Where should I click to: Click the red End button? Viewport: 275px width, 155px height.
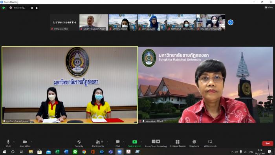coord(268,144)
